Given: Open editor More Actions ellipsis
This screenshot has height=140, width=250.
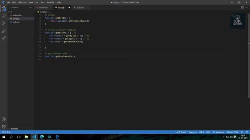Looking at the screenshot, I should pos(246,7).
